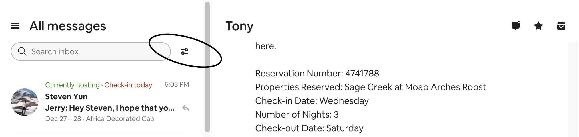Click the Tony thread's right scrollbar track
The image size is (579, 137).
[573, 90]
